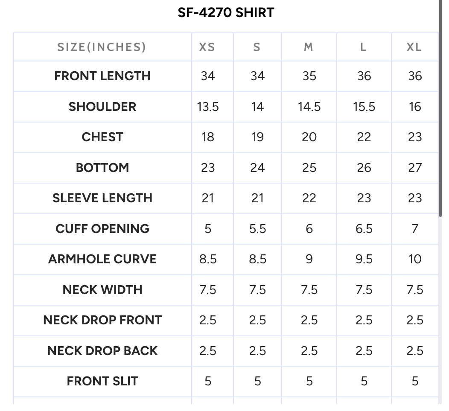Select the SIZE(INCHES) header cell

tap(102, 47)
